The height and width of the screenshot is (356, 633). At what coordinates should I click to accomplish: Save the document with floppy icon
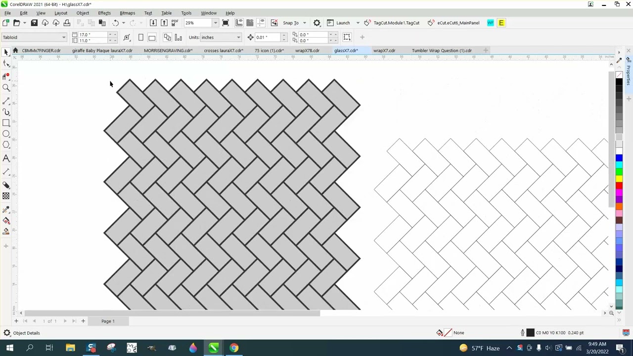pyautogui.click(x=34, y=23)
